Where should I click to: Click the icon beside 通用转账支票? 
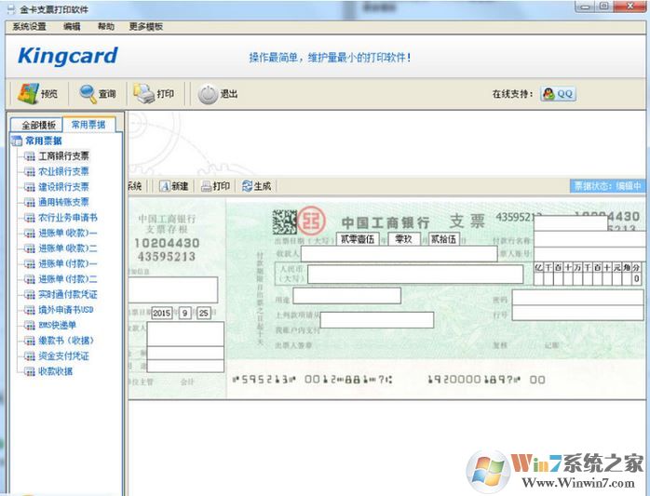[x=30, y=202]
